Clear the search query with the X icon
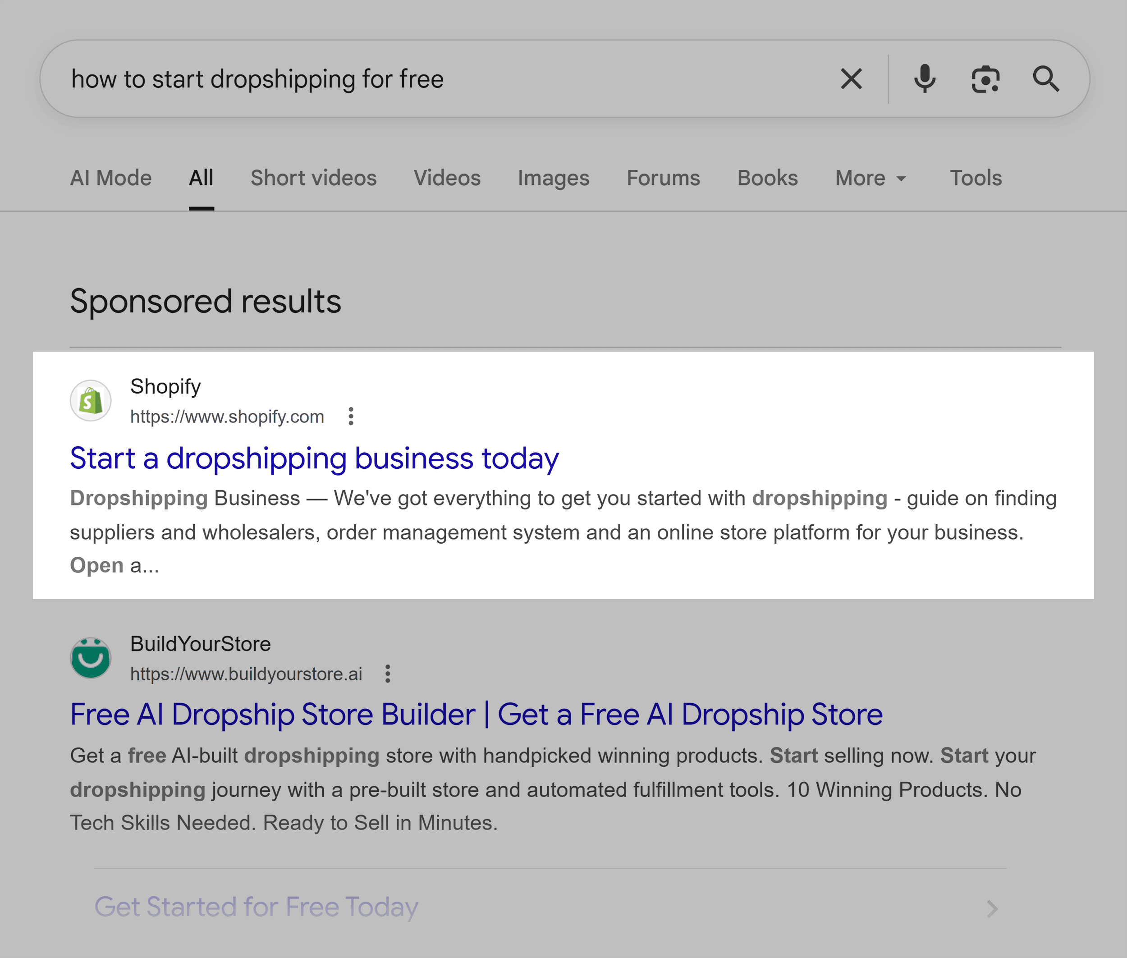 coord(851,79)
